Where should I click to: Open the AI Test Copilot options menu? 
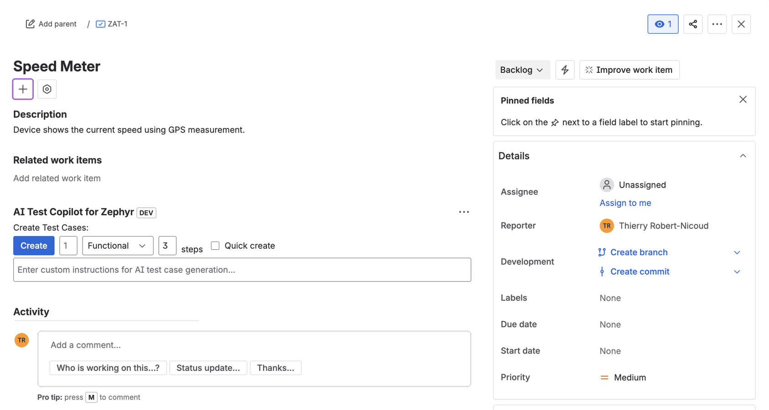[464, 212]
